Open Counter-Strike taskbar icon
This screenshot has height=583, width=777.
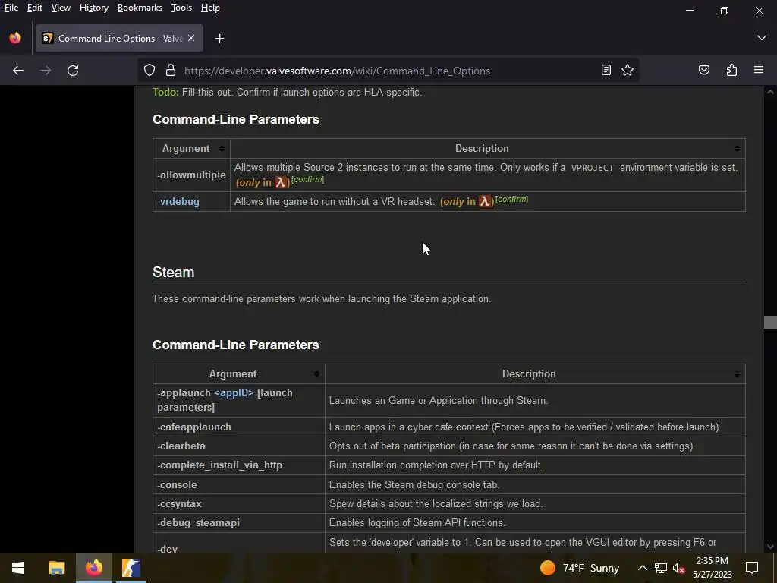click(131, 568)
